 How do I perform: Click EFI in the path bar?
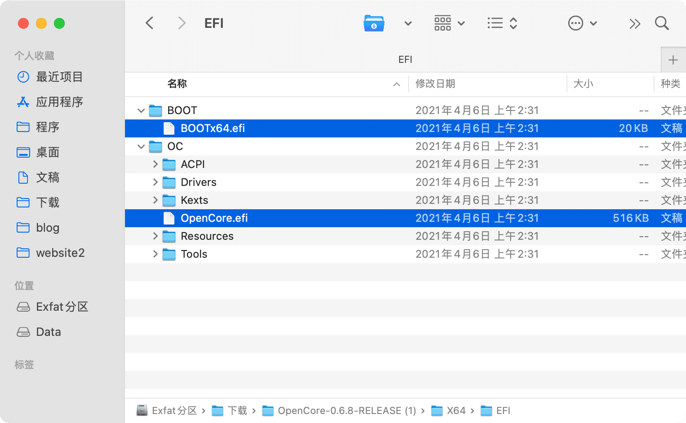coord(496,410)
